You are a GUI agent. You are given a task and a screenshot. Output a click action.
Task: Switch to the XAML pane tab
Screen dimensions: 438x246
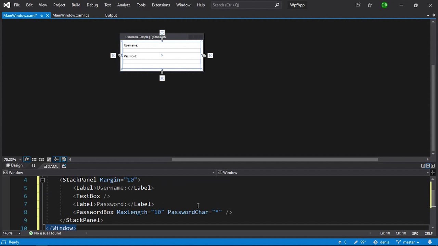[51, 166]
